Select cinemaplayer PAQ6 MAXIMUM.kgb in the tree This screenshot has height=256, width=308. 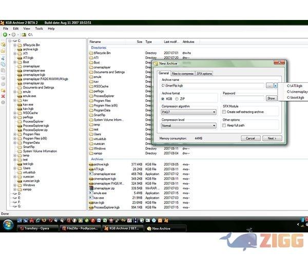coord(46,79)
